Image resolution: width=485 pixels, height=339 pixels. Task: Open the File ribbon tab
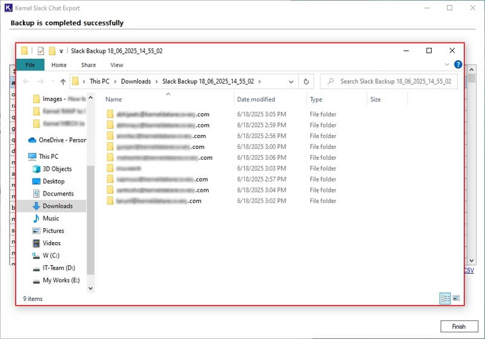(30, 65)
